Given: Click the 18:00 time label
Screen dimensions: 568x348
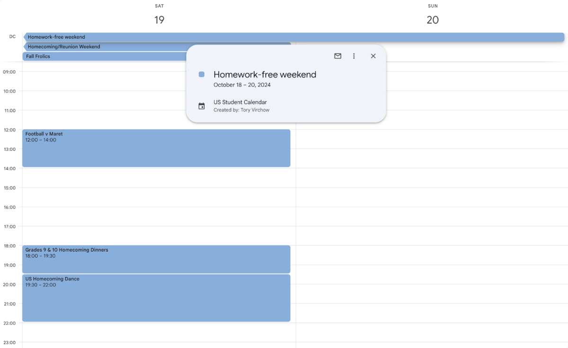Looking at the screenshot, I should [9, 246].
